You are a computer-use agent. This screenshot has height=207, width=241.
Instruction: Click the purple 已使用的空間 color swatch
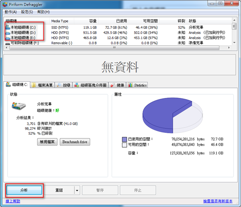pos(125,139)
